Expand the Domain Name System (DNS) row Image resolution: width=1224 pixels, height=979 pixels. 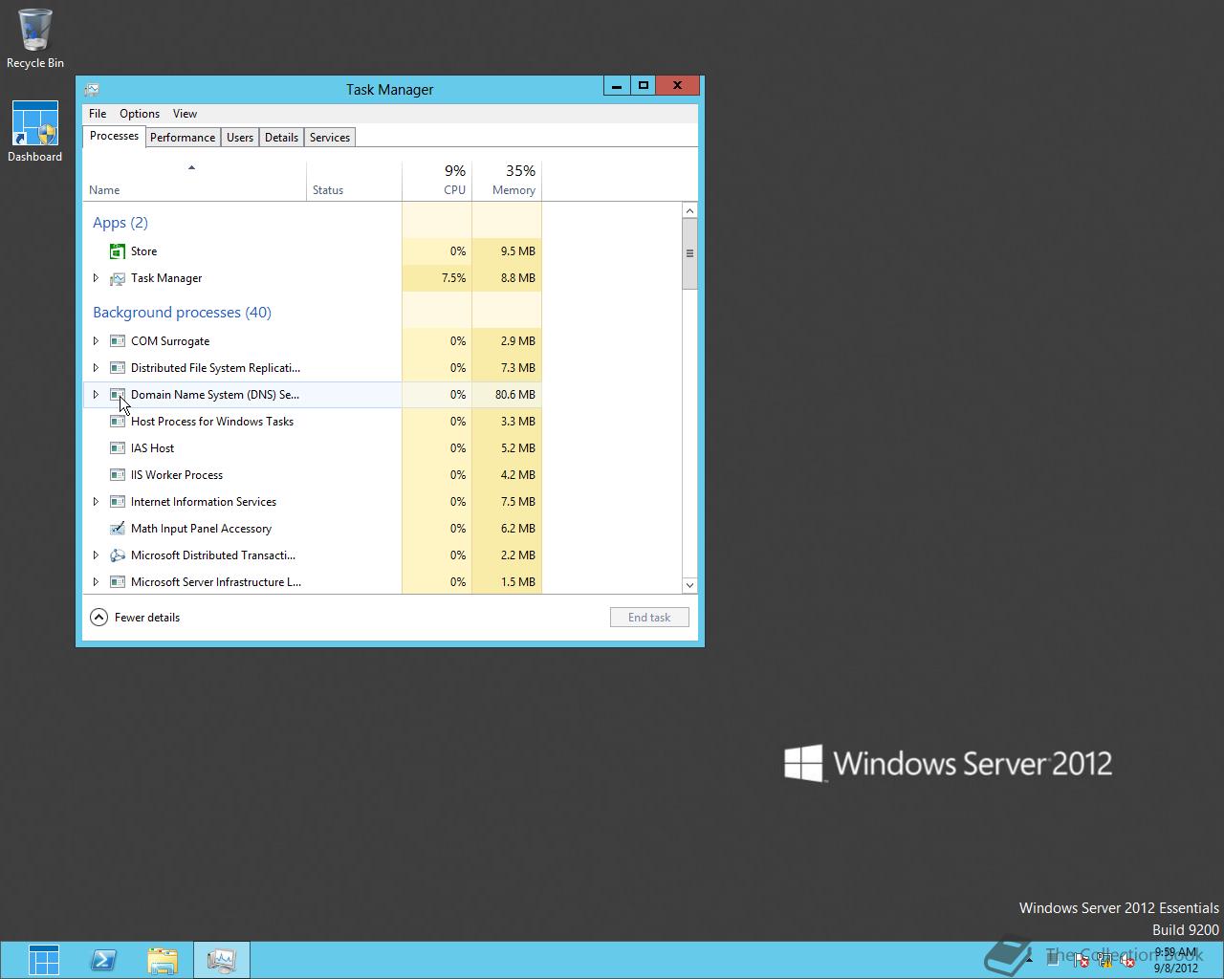click(96, 395)
